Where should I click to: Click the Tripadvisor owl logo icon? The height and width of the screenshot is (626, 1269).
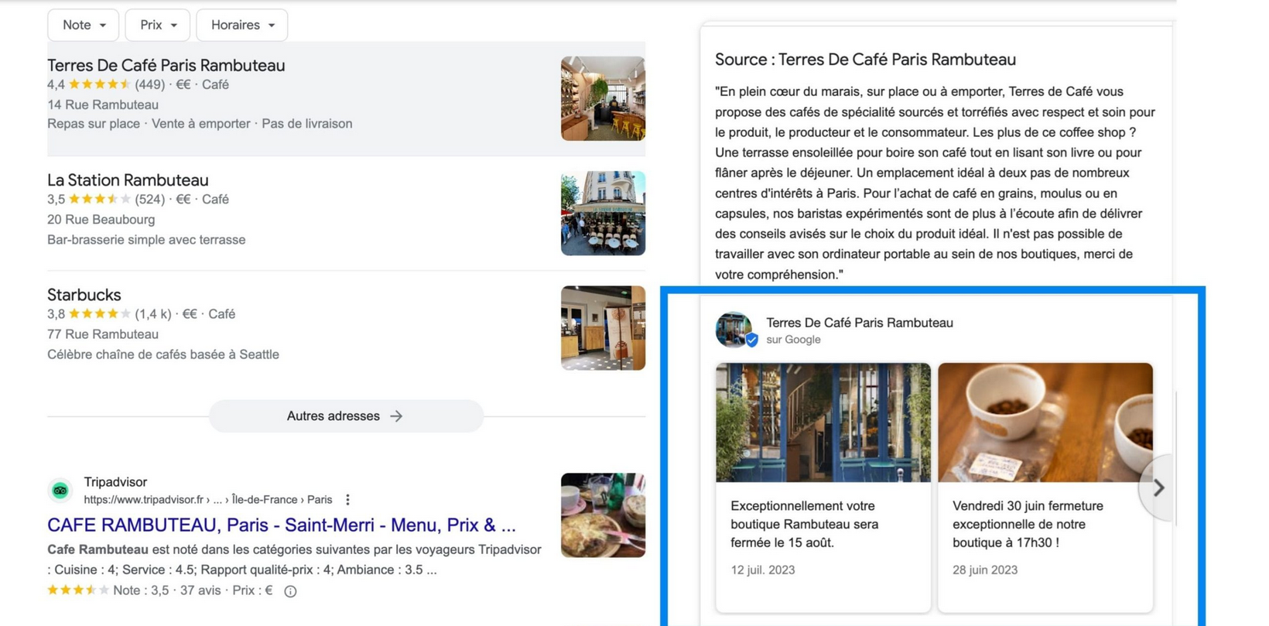60,490
